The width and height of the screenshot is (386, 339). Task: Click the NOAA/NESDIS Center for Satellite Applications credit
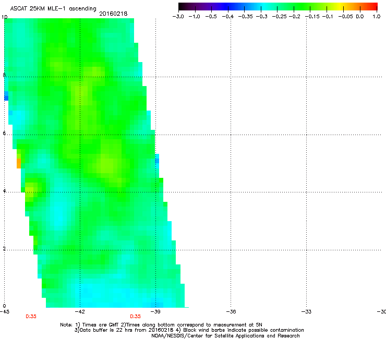(225, 336)
